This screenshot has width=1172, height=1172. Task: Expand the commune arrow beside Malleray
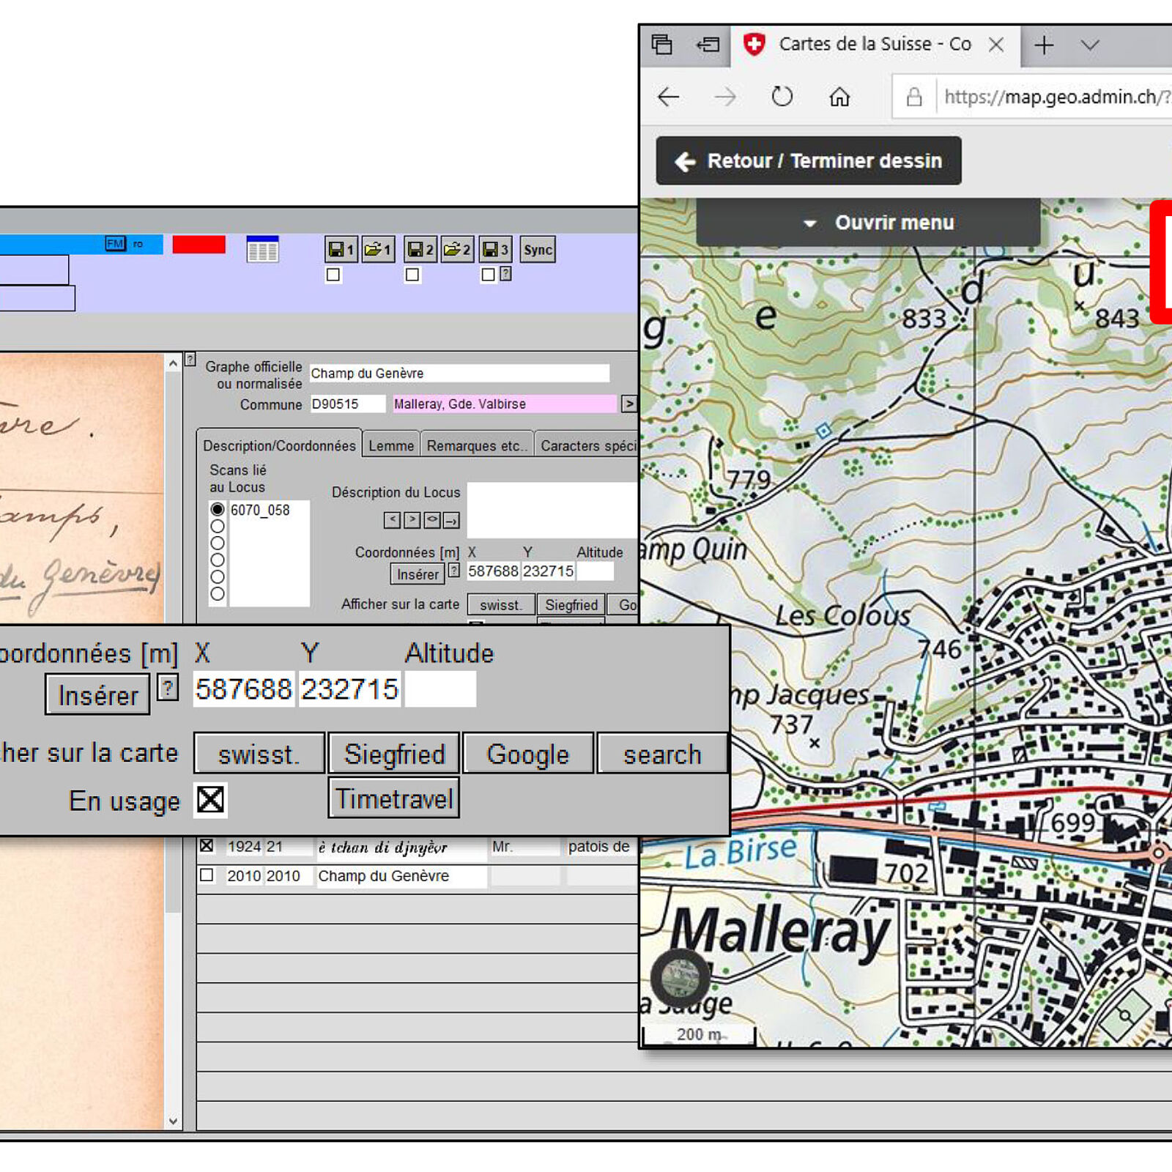628,404
